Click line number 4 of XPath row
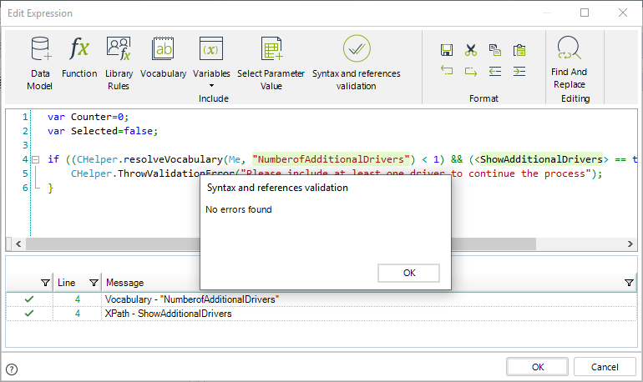This screenshot has height=382, width=643. coord(78,314)
